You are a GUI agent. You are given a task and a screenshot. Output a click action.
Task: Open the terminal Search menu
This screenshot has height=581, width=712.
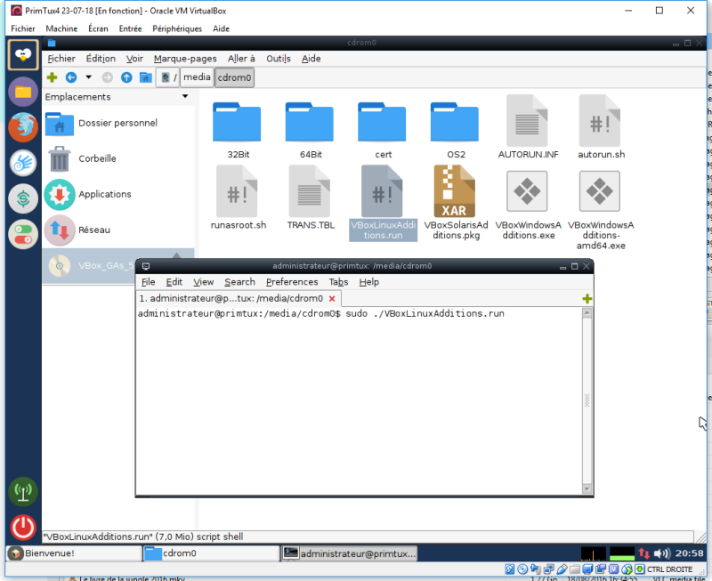click(x=239, y=282)
